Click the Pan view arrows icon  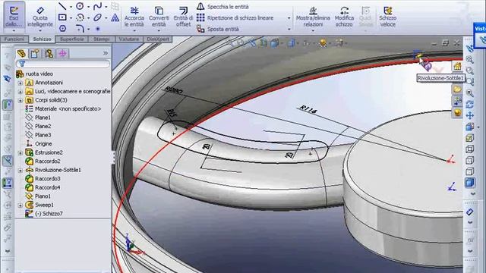coord(469,115)
